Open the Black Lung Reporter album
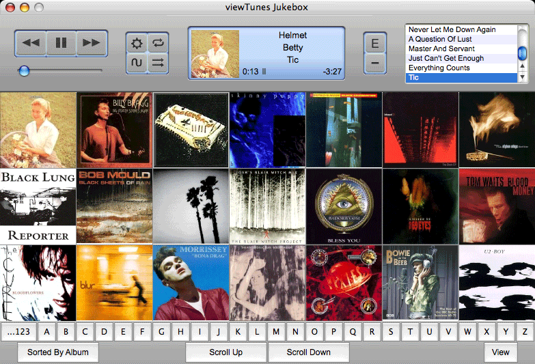The height and width of the screenshot is (364, 535). (x=38, y=206)
